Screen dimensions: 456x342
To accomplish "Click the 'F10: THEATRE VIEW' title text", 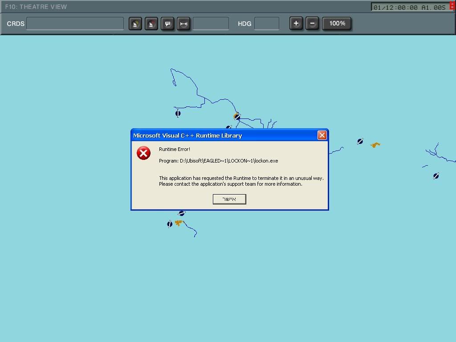I will pos(36,7).
